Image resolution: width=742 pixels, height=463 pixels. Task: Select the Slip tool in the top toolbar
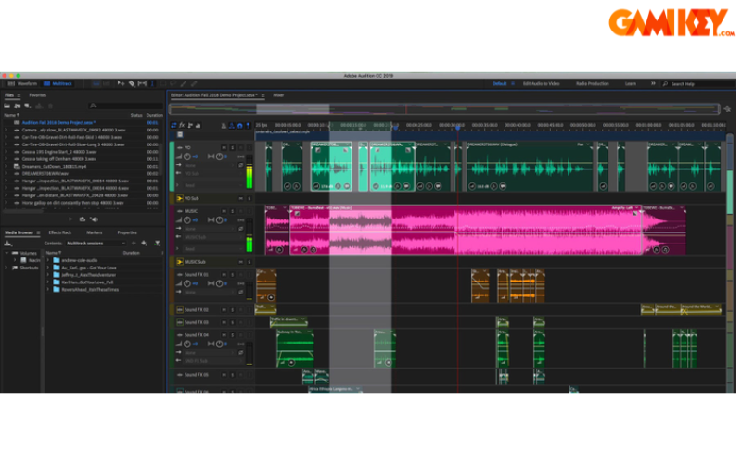click(142, 83)
